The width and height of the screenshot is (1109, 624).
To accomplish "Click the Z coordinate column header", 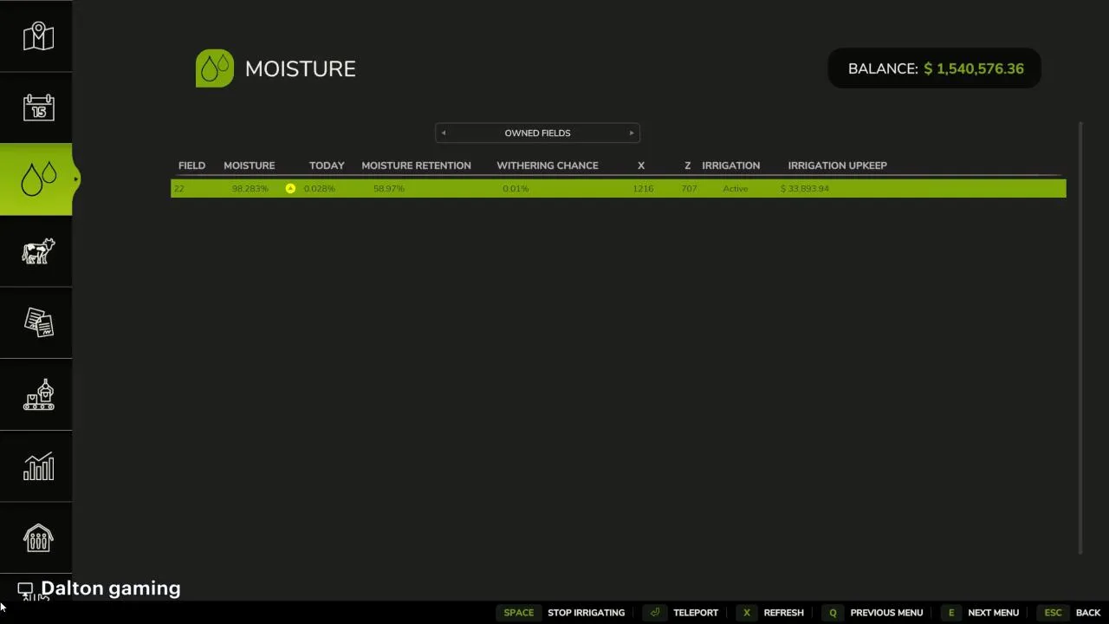I will point(688,166).
